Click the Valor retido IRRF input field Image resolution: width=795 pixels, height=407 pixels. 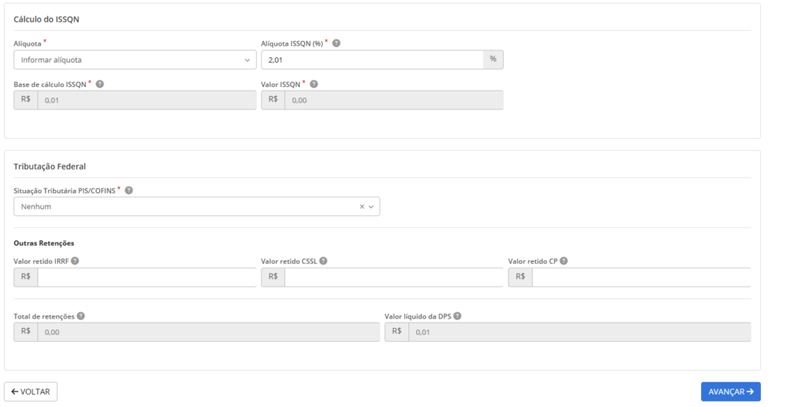(147, 277)
